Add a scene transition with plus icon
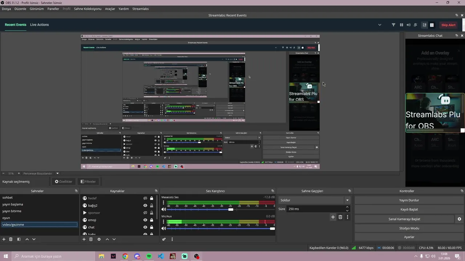This screenshot has width=465, height=261. (333, 217)
